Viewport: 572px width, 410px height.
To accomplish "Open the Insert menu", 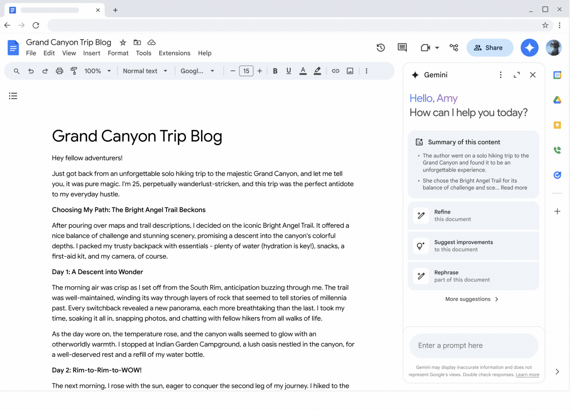I will point(92,53).
